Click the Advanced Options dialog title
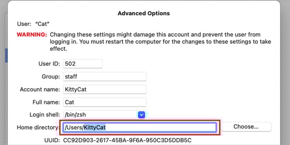Screen dimensions: 290x145 [x=144, y=13]
